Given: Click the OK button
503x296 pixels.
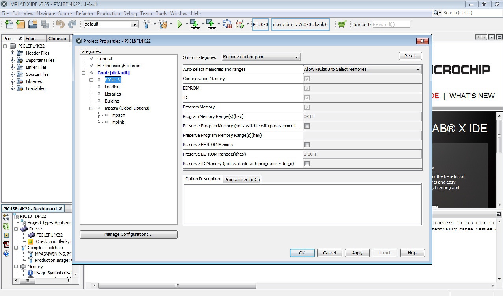Looking at the screenshot, I should coord(302,253).
